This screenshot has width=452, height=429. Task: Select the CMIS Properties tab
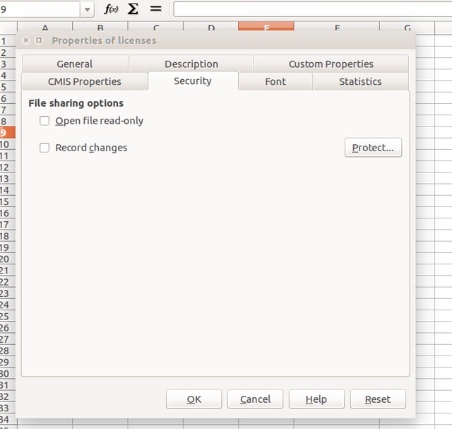coord(85,81)
